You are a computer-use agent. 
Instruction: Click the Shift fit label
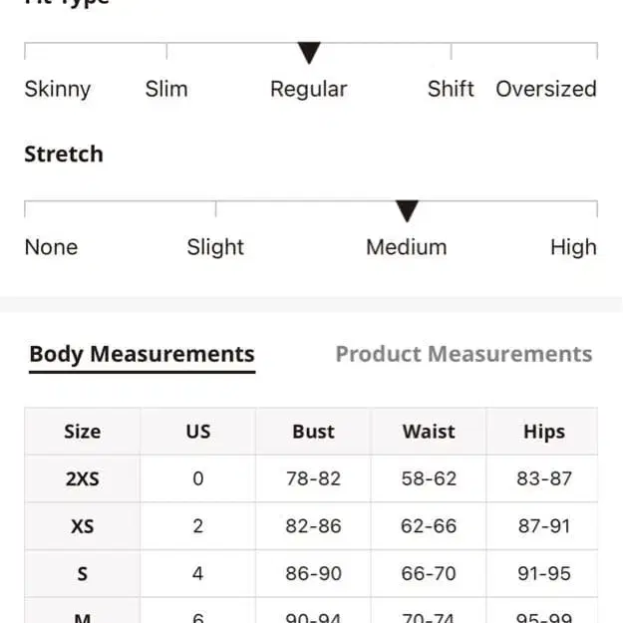(x=451, y=89)
